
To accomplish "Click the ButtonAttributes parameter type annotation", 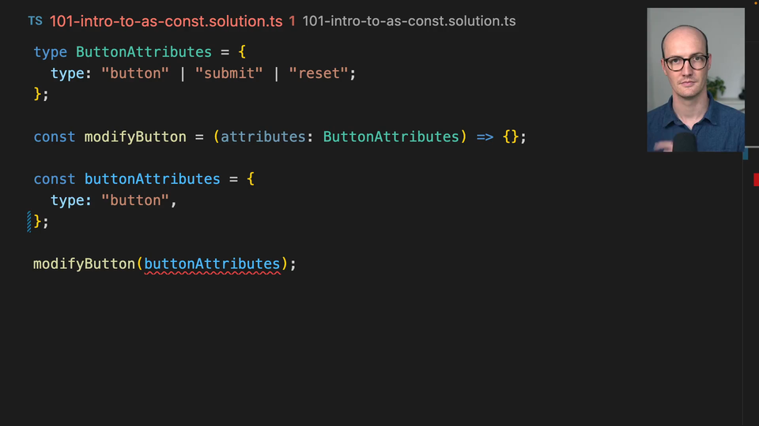I will point(391,136).
